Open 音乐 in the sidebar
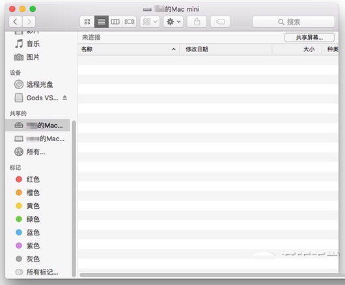Image resolution: width=345 pixels, height=285 pixels. point(33,44)
